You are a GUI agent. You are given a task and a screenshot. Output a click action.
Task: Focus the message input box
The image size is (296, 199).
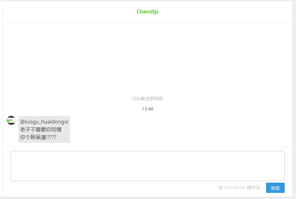pos(148,166)
